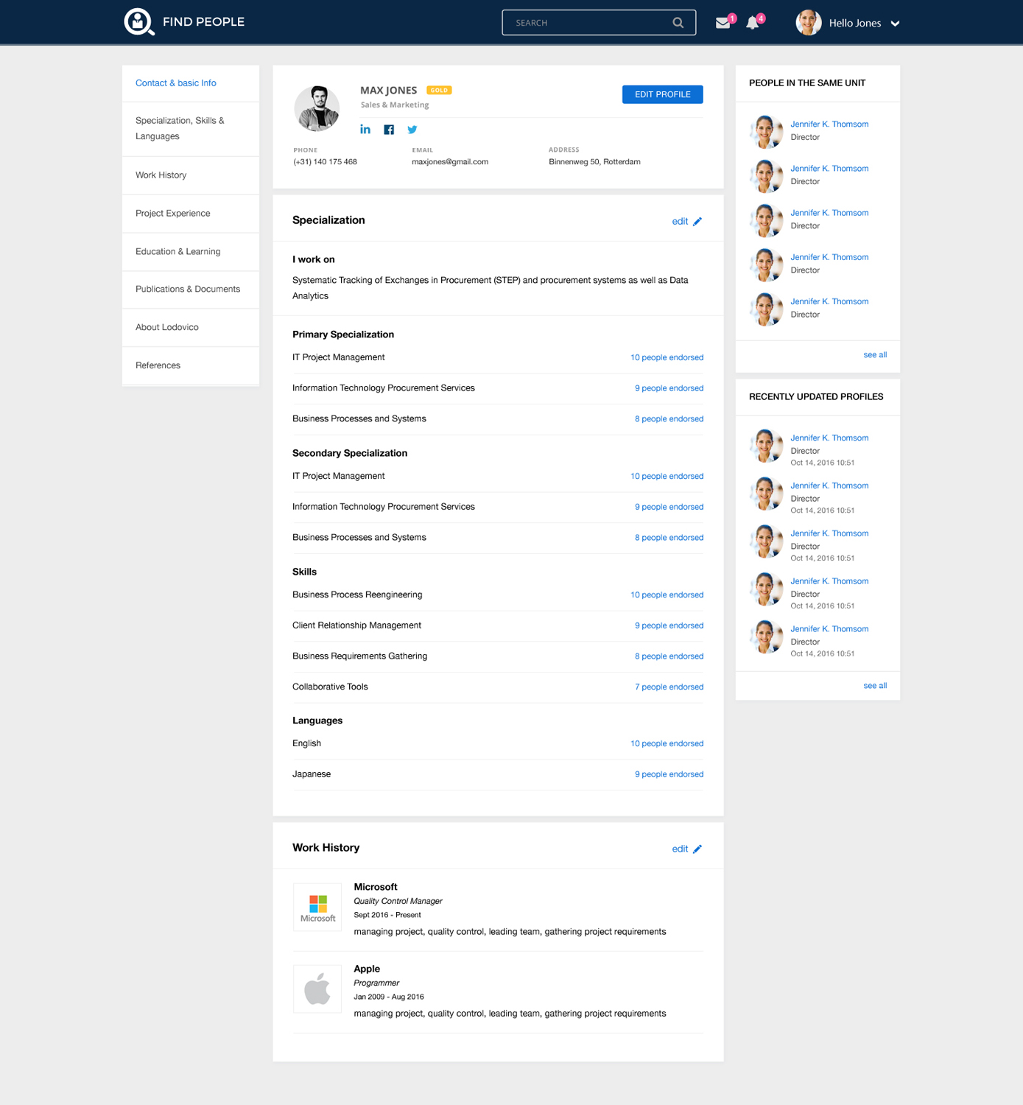The width and height of the screenshot is (1023, 1105).
Task: Go to Project Experience sidebar section
Action: (x=172, y=214)
